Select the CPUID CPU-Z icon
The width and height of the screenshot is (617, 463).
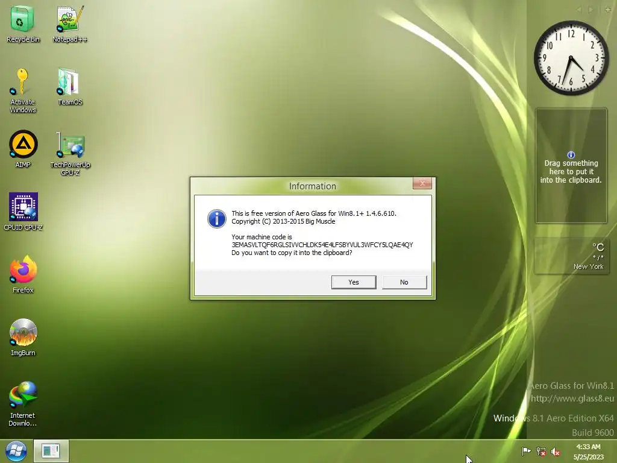point(23,212)
